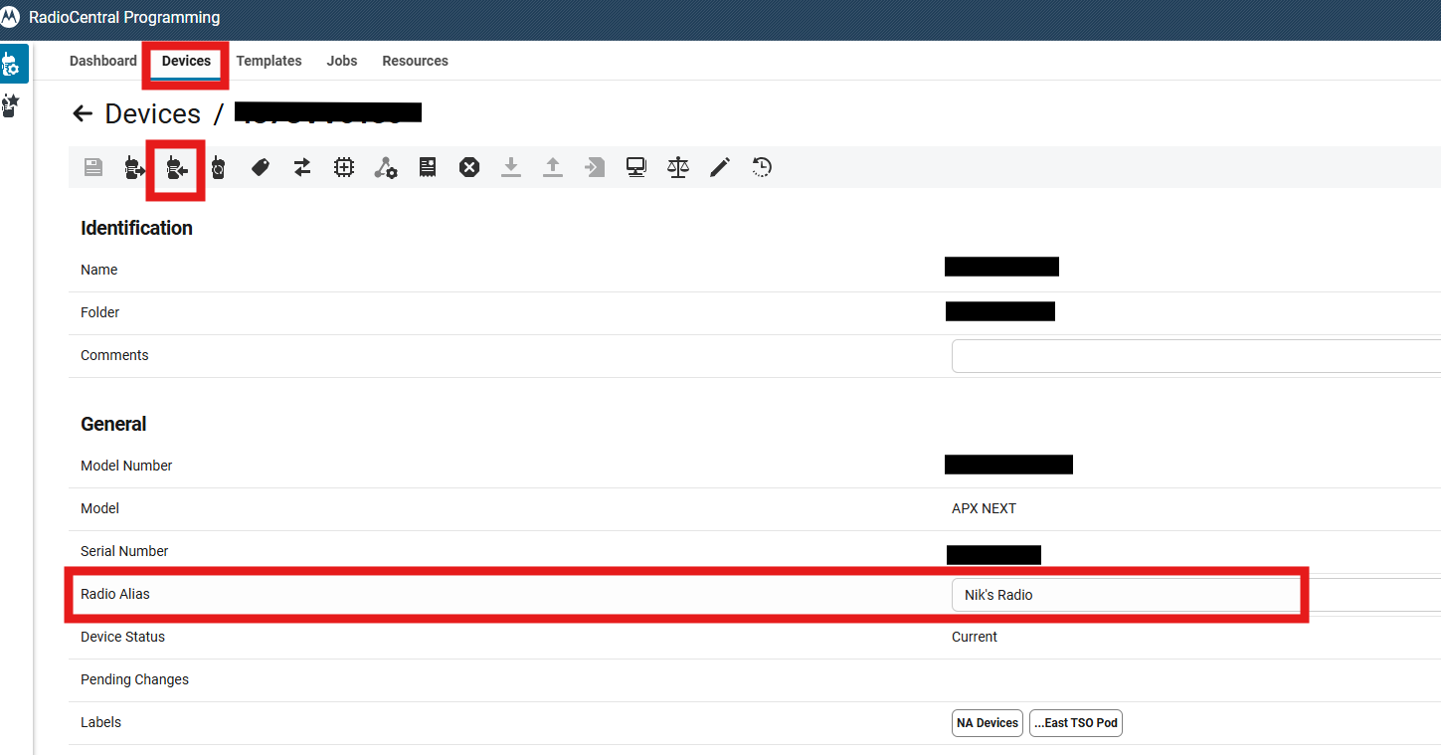Click the radio refresh icon in toolbar
1441x755 pixels.
[x=219, y=167]
